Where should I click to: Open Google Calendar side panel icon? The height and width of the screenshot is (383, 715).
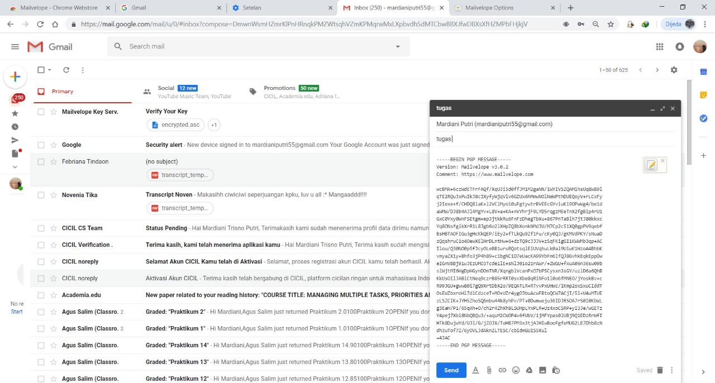point(703,71)
